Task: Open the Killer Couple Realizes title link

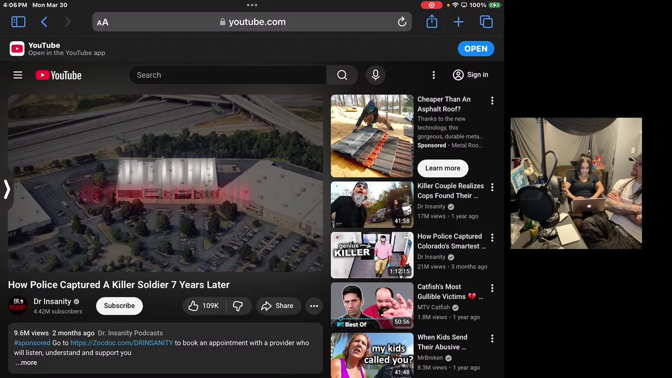Action: [x=450, y=191]
